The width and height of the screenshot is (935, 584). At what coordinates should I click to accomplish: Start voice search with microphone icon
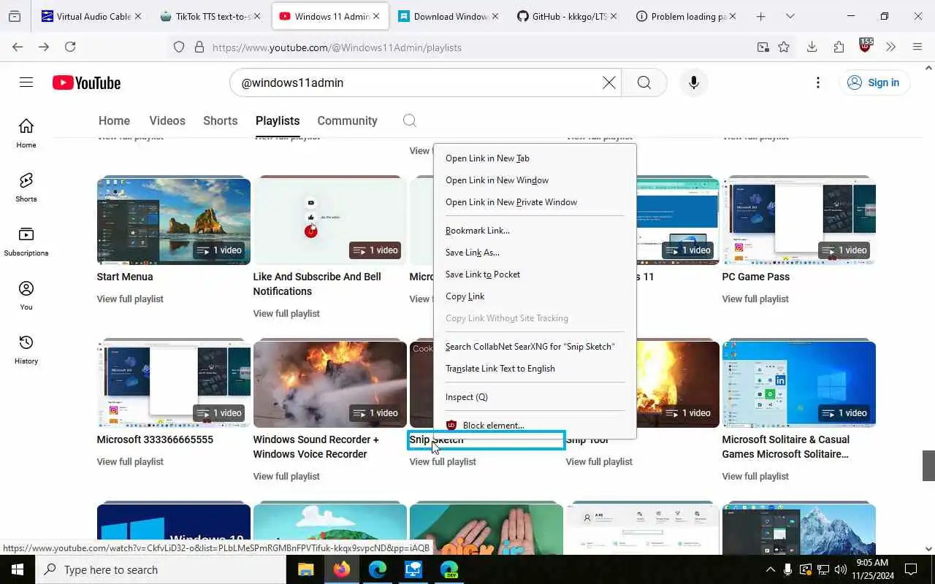(694, 82)
